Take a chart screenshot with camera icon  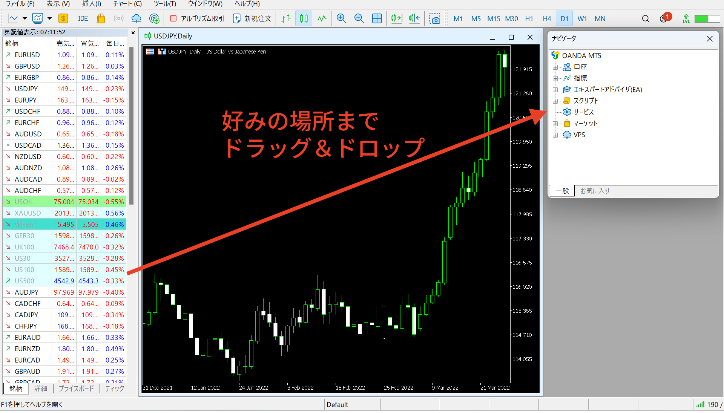[x=435, y=18]
